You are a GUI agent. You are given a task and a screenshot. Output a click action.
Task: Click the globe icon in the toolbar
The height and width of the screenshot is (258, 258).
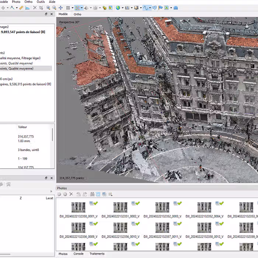tap(118, 7)
